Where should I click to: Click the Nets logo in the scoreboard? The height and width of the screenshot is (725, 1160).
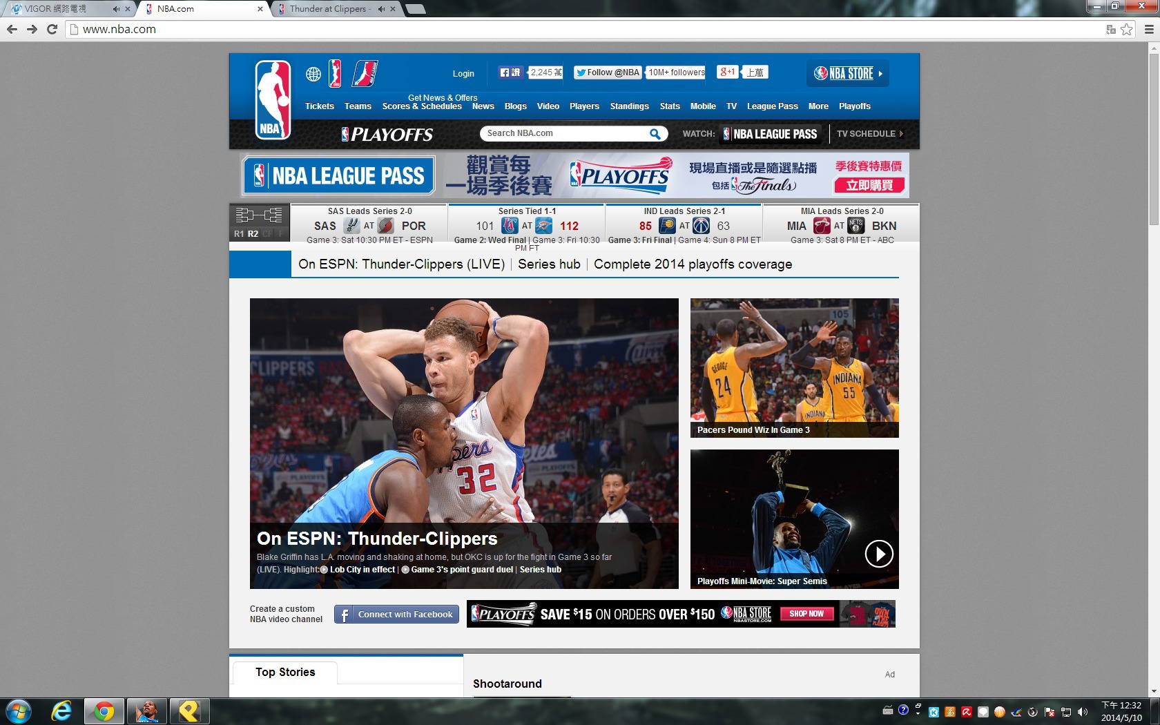click(856, 225)
